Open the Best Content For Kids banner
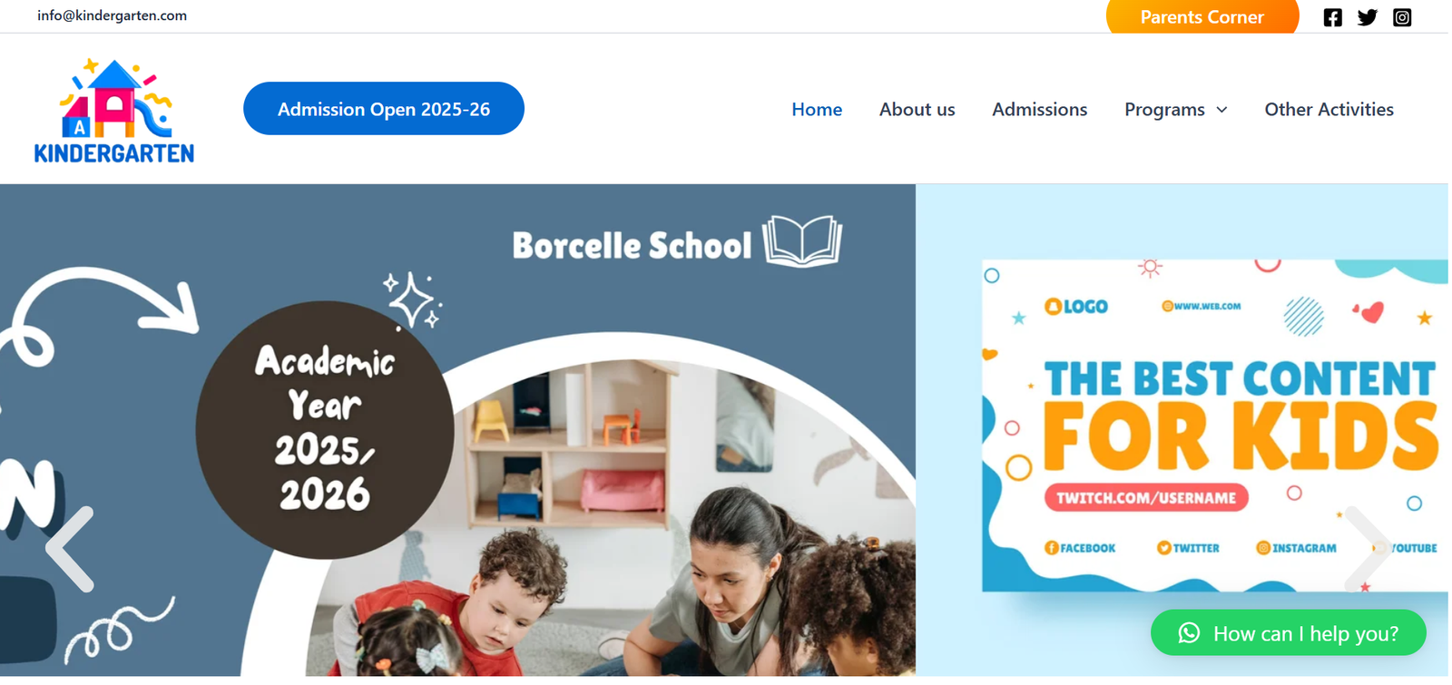1452x685 pixels. (1215, 426)
